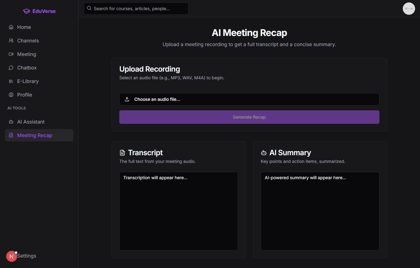Click the upload arrow icon
The width and height of the screenshot is (420, 268).
pyautogui.click(x=127, y=99)
